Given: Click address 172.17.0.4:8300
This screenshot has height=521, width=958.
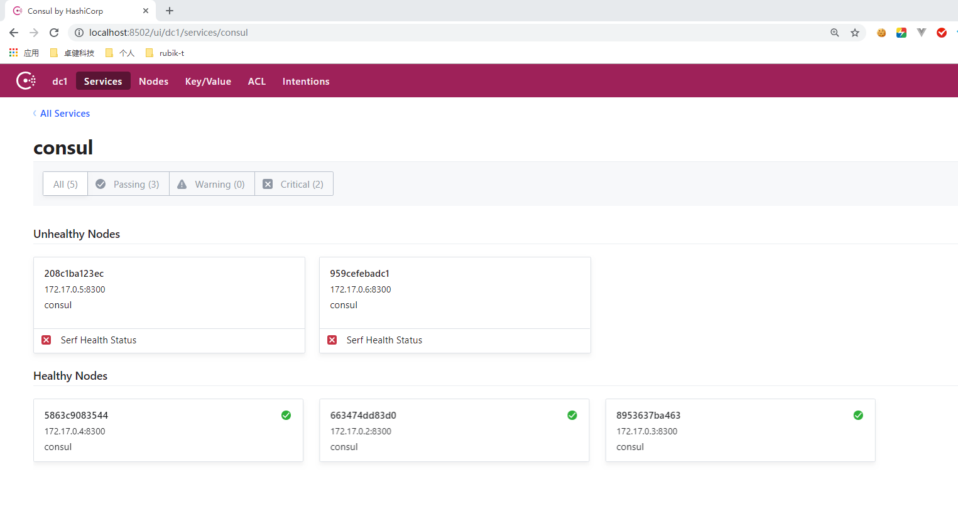Looking at the screenshot, I should pyautogui.click(x=75, y=431).
